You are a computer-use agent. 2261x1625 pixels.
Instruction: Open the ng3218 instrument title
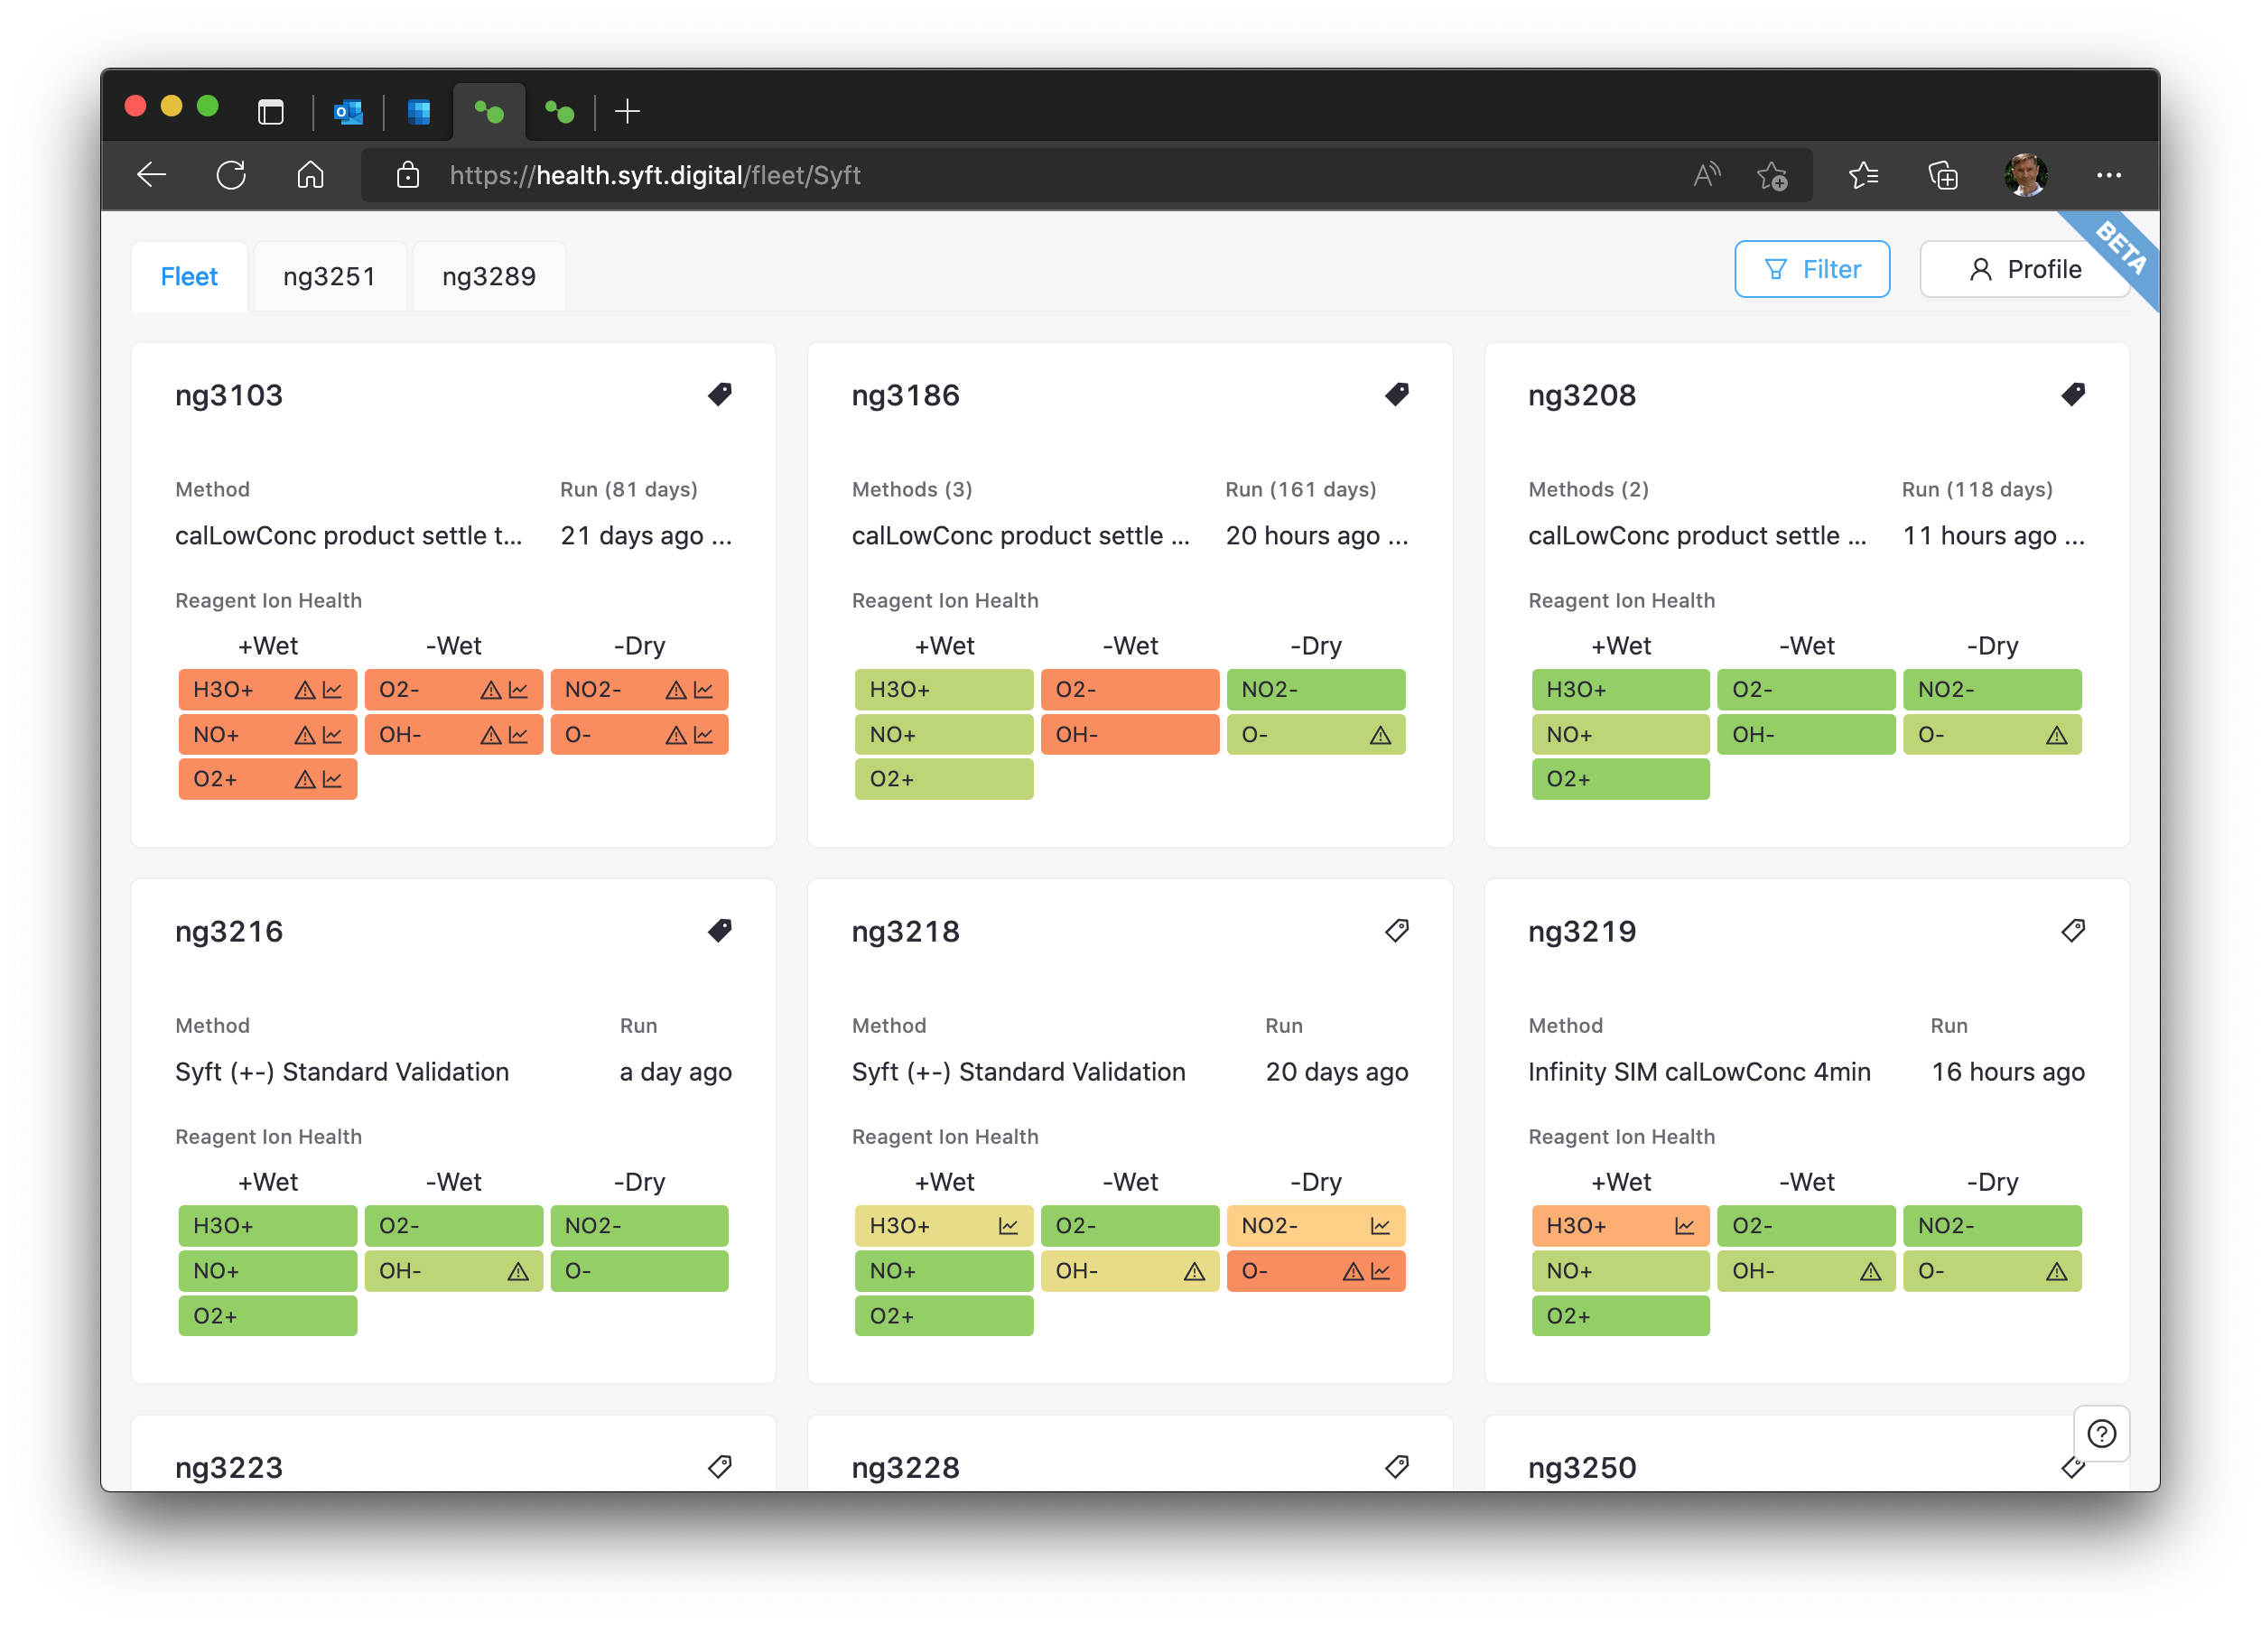(905, 931)
